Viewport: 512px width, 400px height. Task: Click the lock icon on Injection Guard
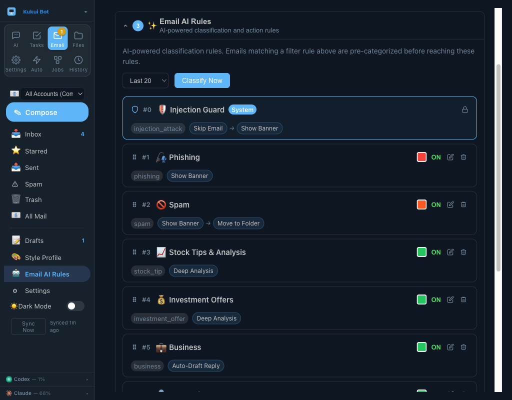(464, 109)
